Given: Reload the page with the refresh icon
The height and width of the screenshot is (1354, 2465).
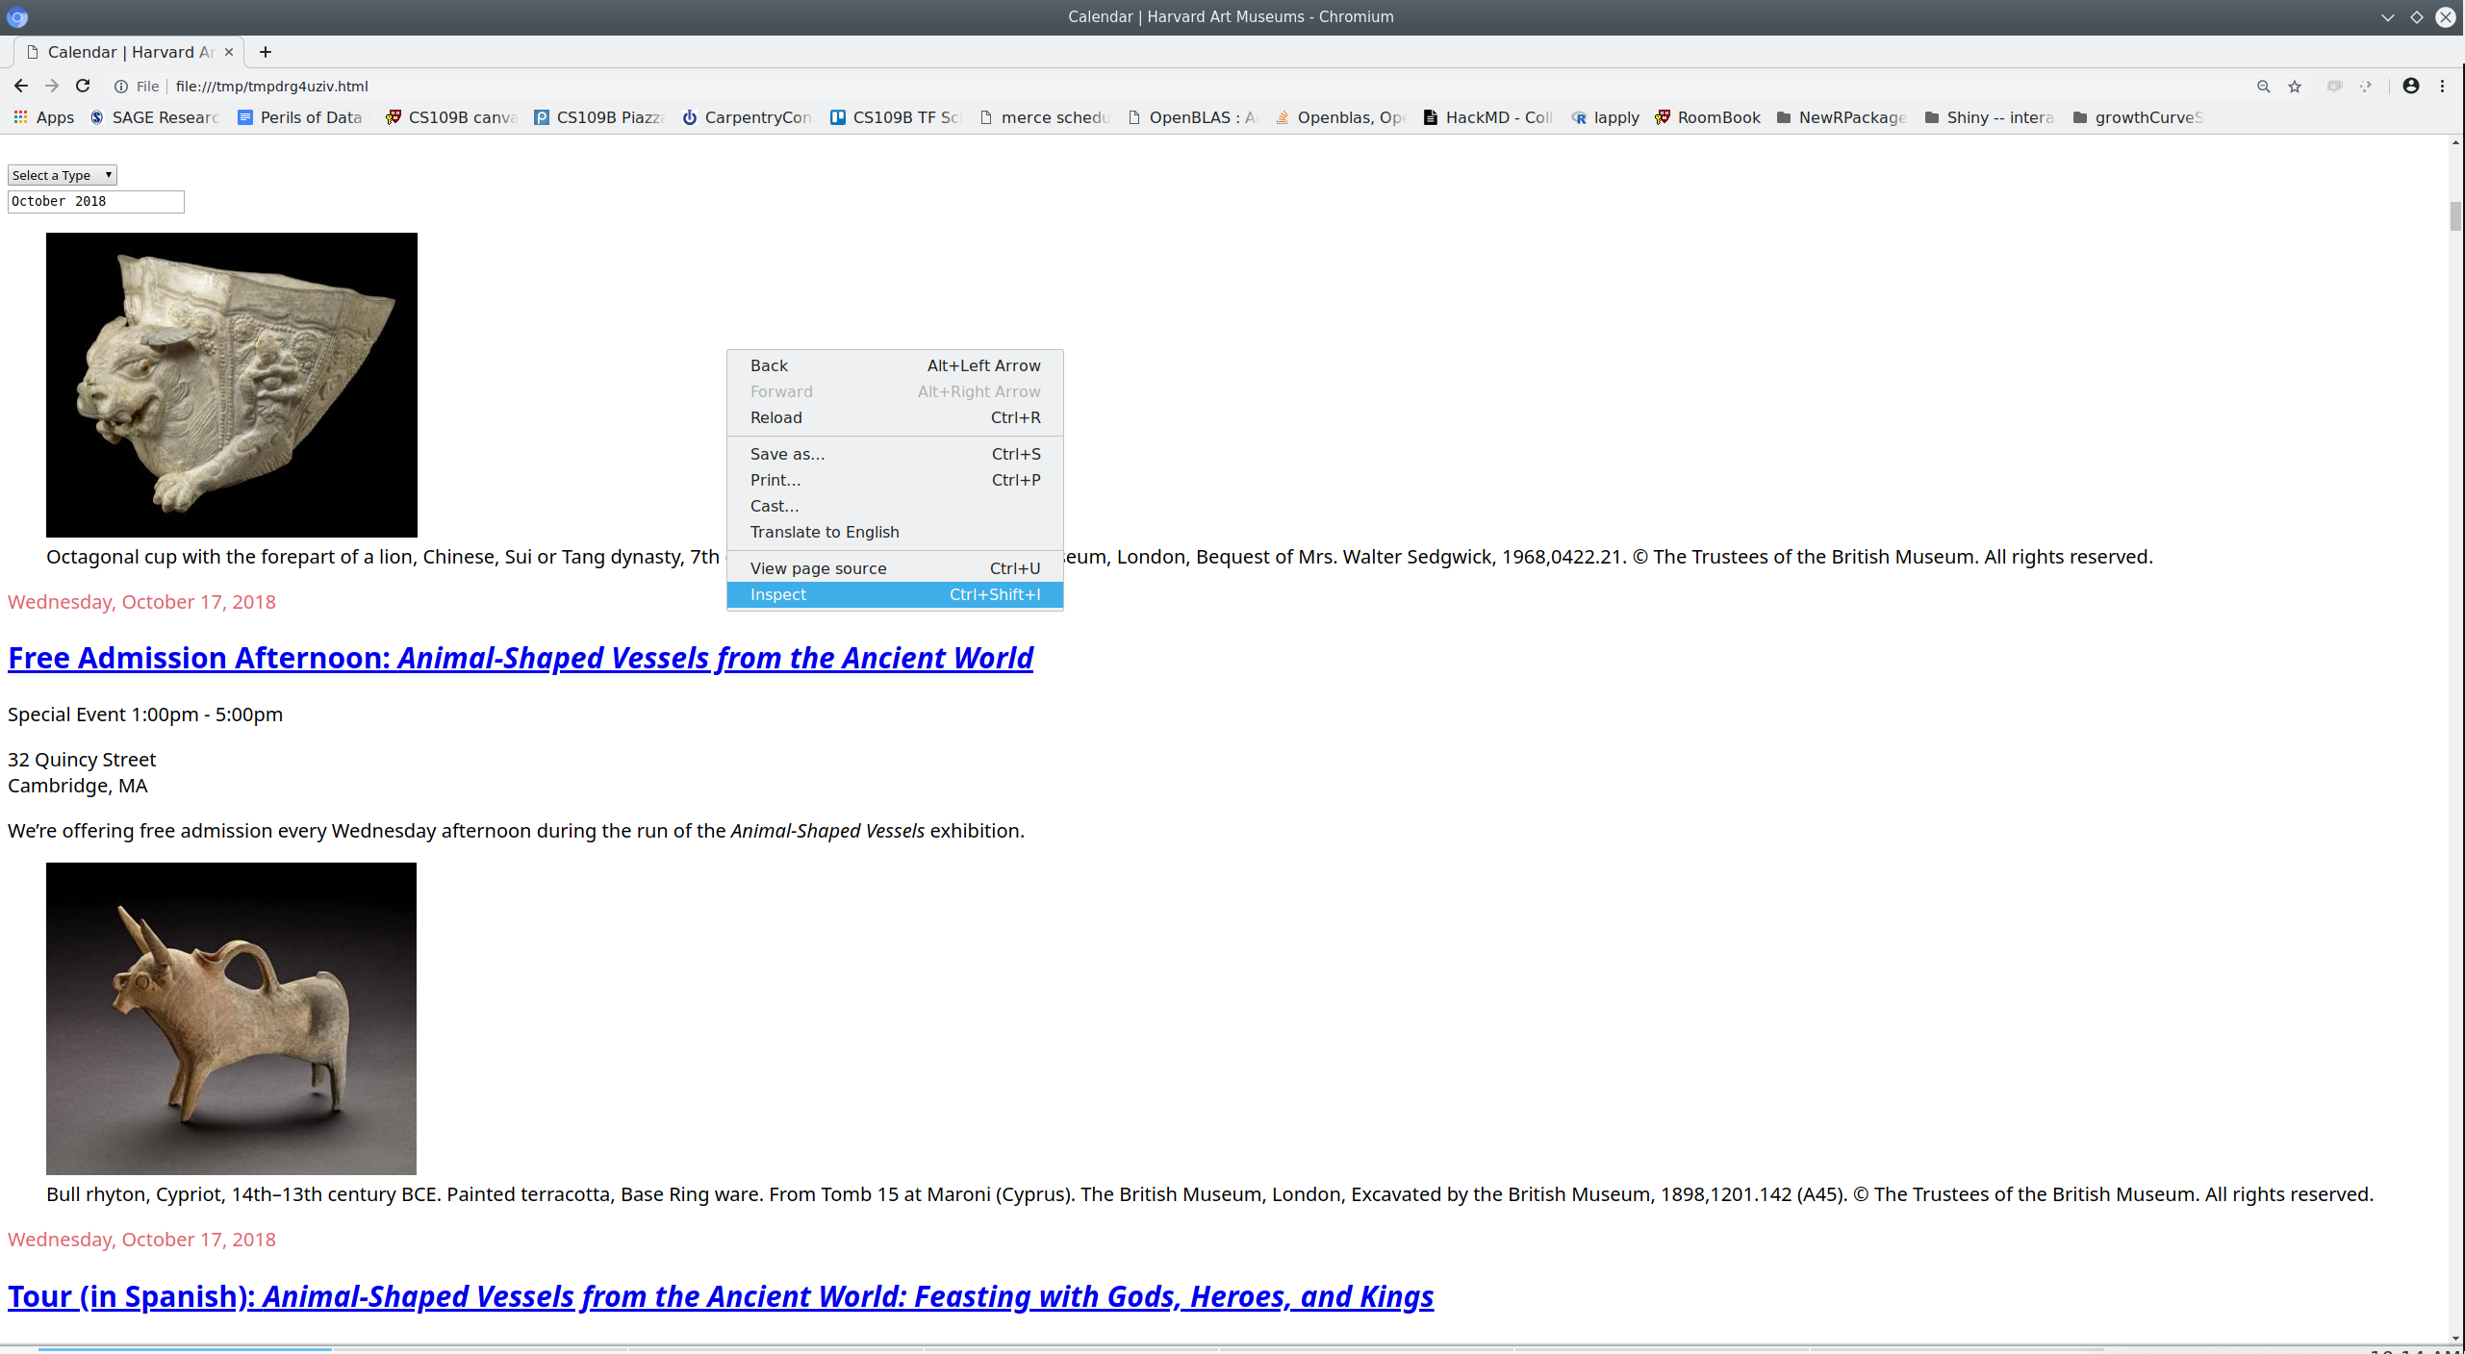Looking at the screenshot, I should (83, 86).
